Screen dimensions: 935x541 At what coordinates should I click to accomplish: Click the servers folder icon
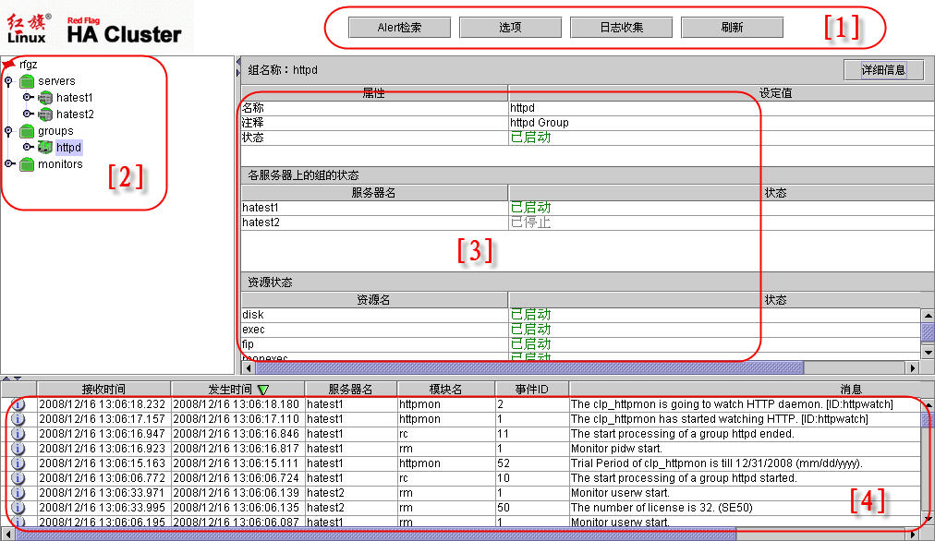click(x=27, y=81)
